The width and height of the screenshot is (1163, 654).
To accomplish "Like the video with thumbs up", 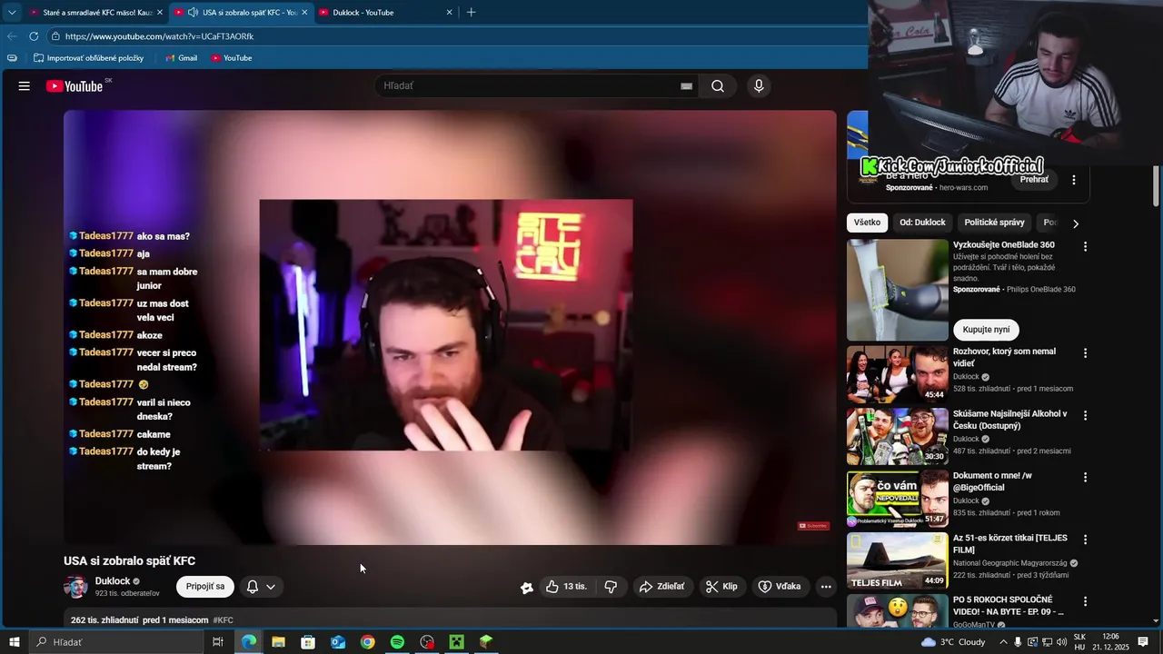I will pos(566,587).
